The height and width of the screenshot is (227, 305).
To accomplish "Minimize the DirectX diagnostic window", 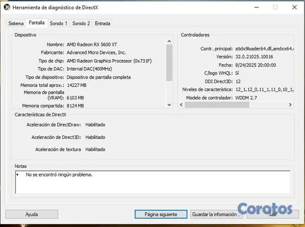I will point(256,7).
